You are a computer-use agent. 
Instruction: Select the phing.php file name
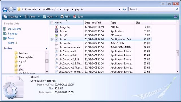point(64,27)
